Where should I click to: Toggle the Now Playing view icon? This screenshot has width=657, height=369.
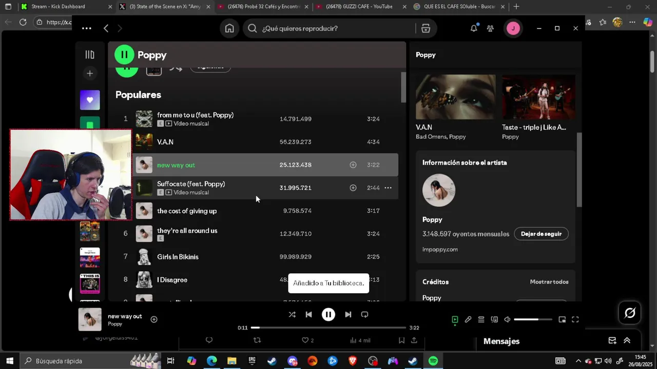(x=455, y=320)
